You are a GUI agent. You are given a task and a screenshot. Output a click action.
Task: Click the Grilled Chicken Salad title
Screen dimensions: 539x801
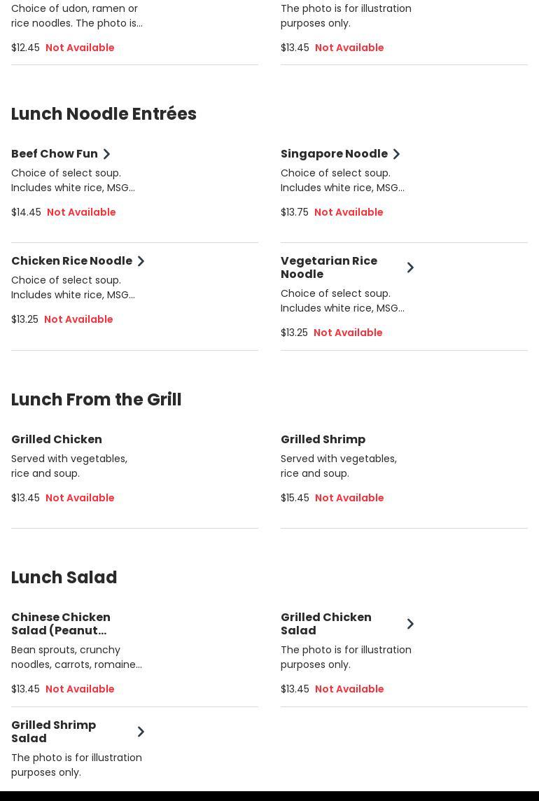click(x=326, y=624)
